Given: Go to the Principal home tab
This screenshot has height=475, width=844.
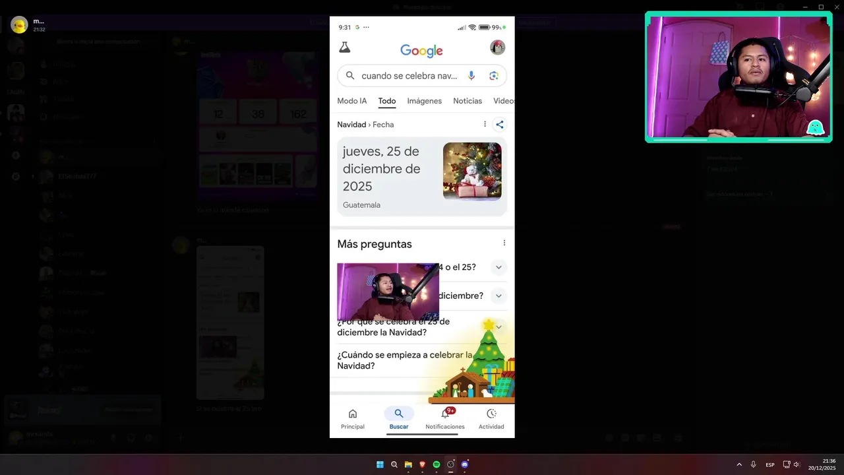Looking at the screenshot, I should (x=353, y=419).
